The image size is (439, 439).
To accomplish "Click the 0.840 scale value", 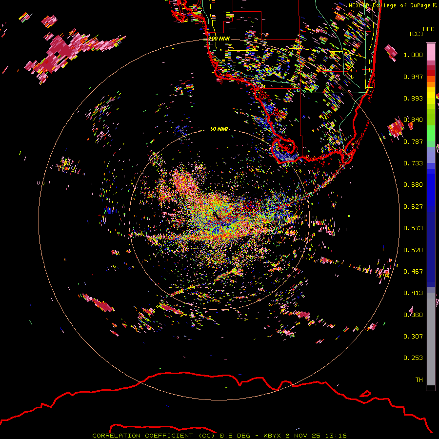I will tap(413, 120).
